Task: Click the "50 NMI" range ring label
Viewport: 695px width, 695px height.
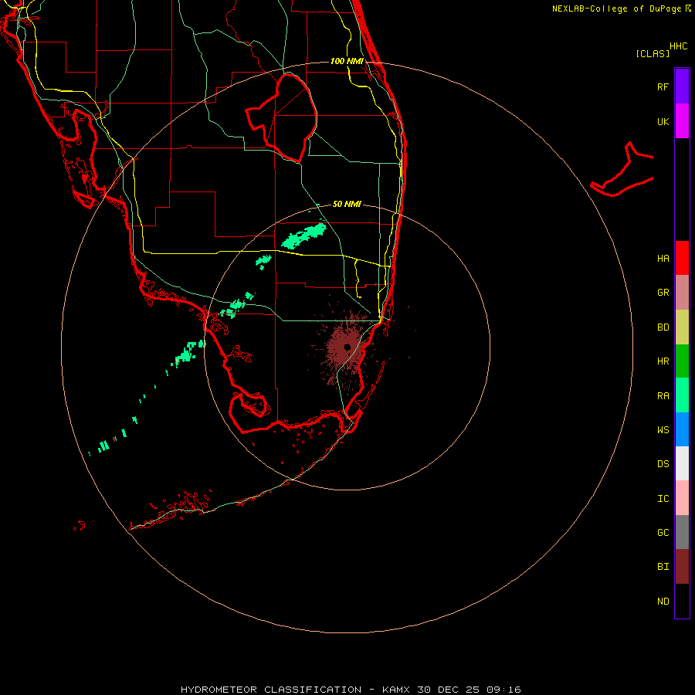Action: (347, 204)
